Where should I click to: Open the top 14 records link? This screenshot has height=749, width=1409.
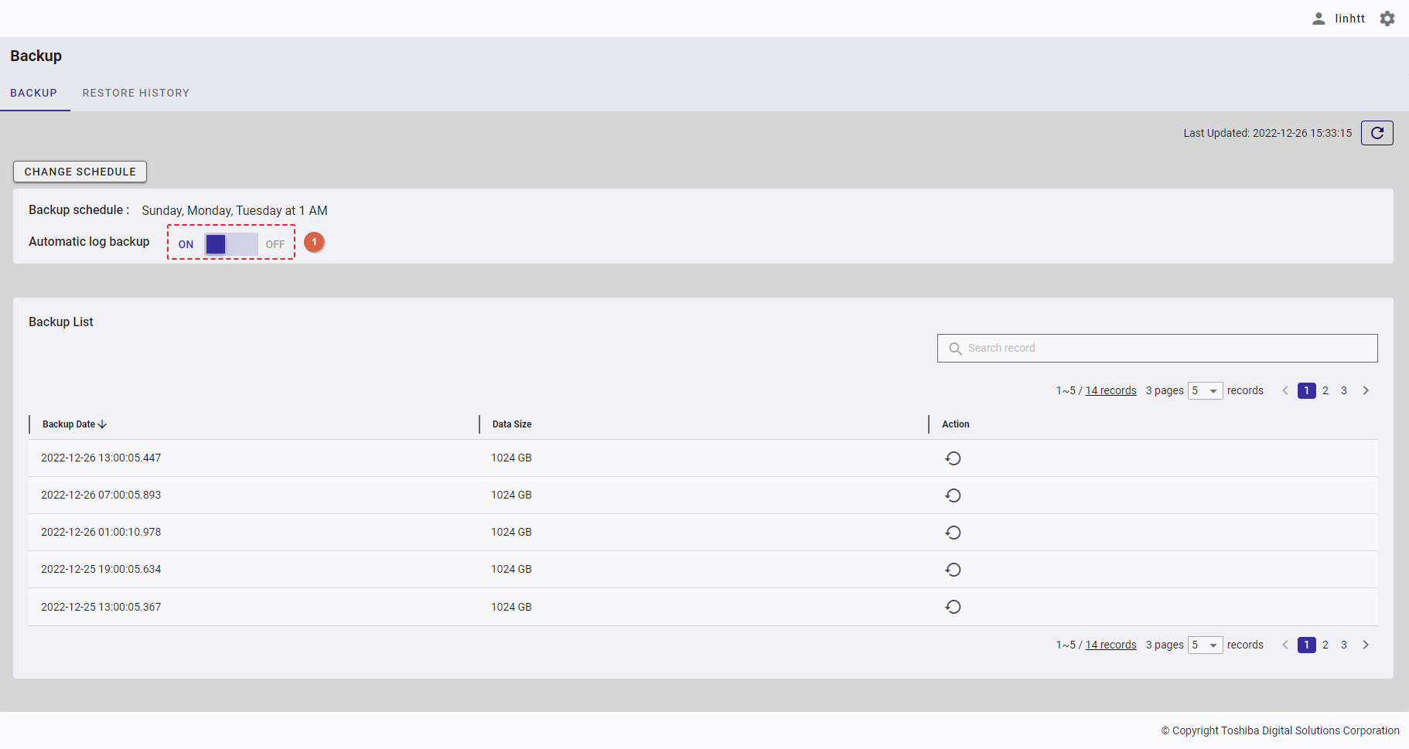click(x=1110, y=391)
